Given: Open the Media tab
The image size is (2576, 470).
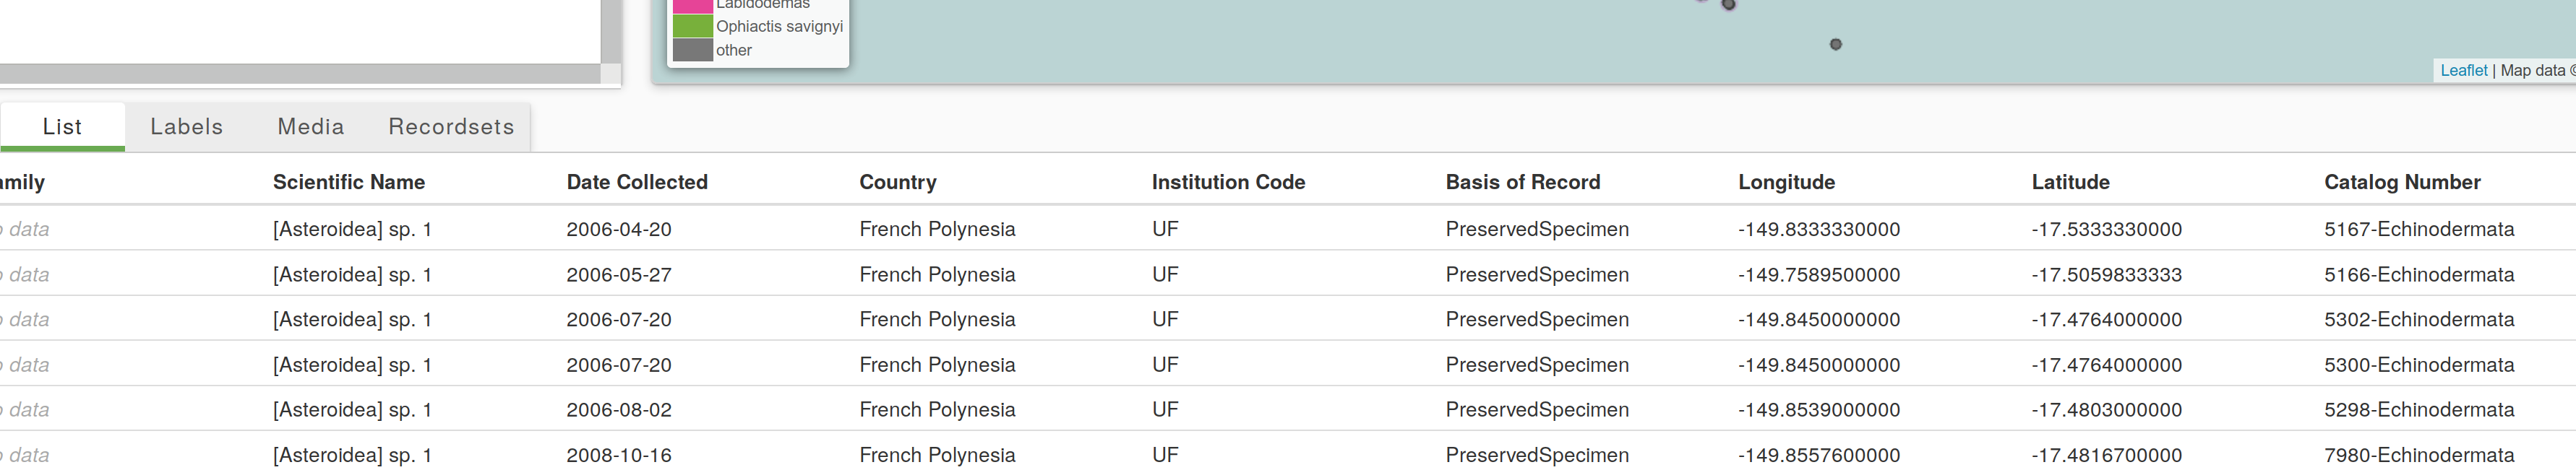Looking at the screenshot, I should (311, 127).
